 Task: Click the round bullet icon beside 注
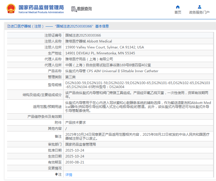click(x=56, y=174)
